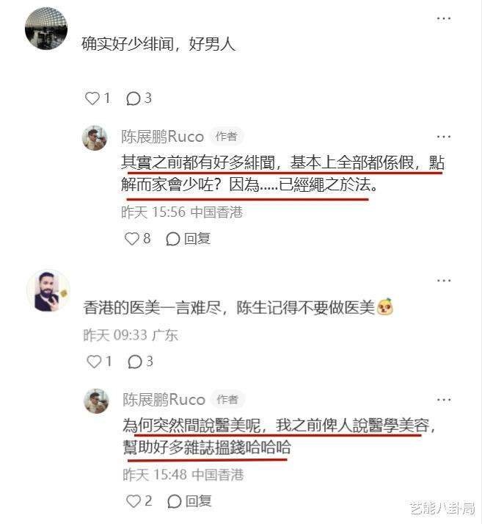Open the 陈展鹏Ruco profile name in the first reply

[162, 137]
